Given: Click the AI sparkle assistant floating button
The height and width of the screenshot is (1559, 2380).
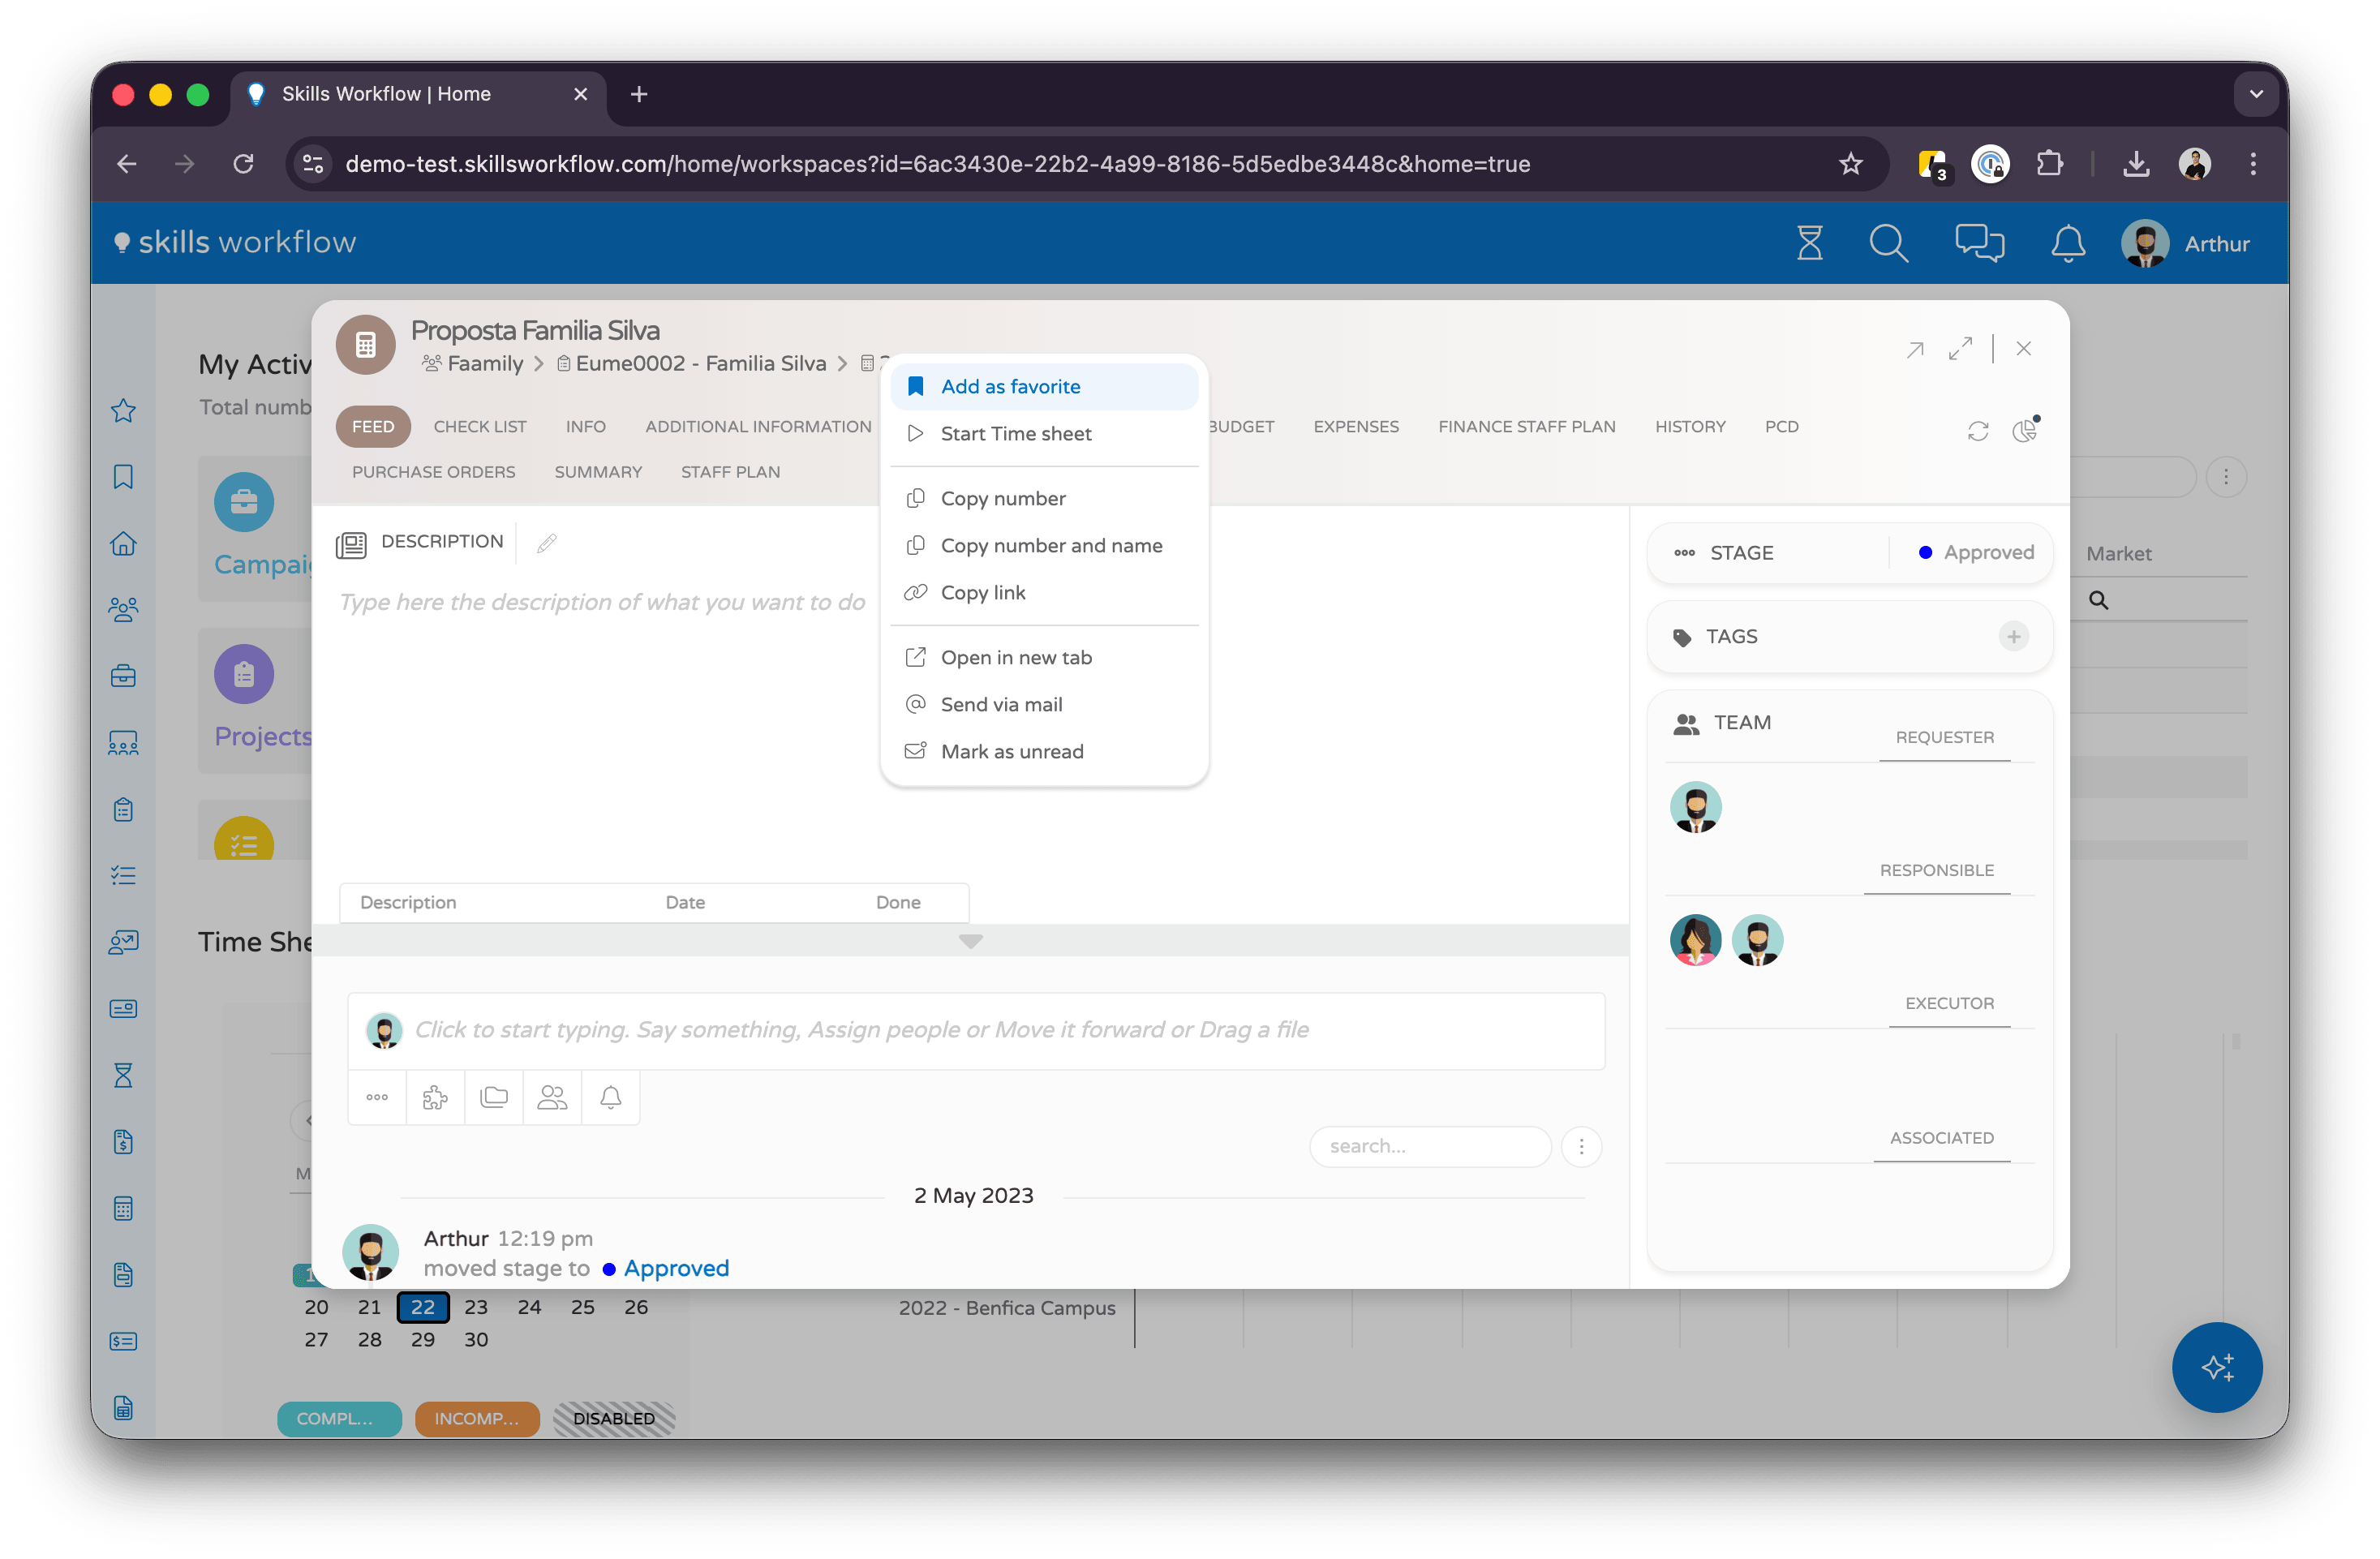Looking at the screenshot, I should 2216,1366.
